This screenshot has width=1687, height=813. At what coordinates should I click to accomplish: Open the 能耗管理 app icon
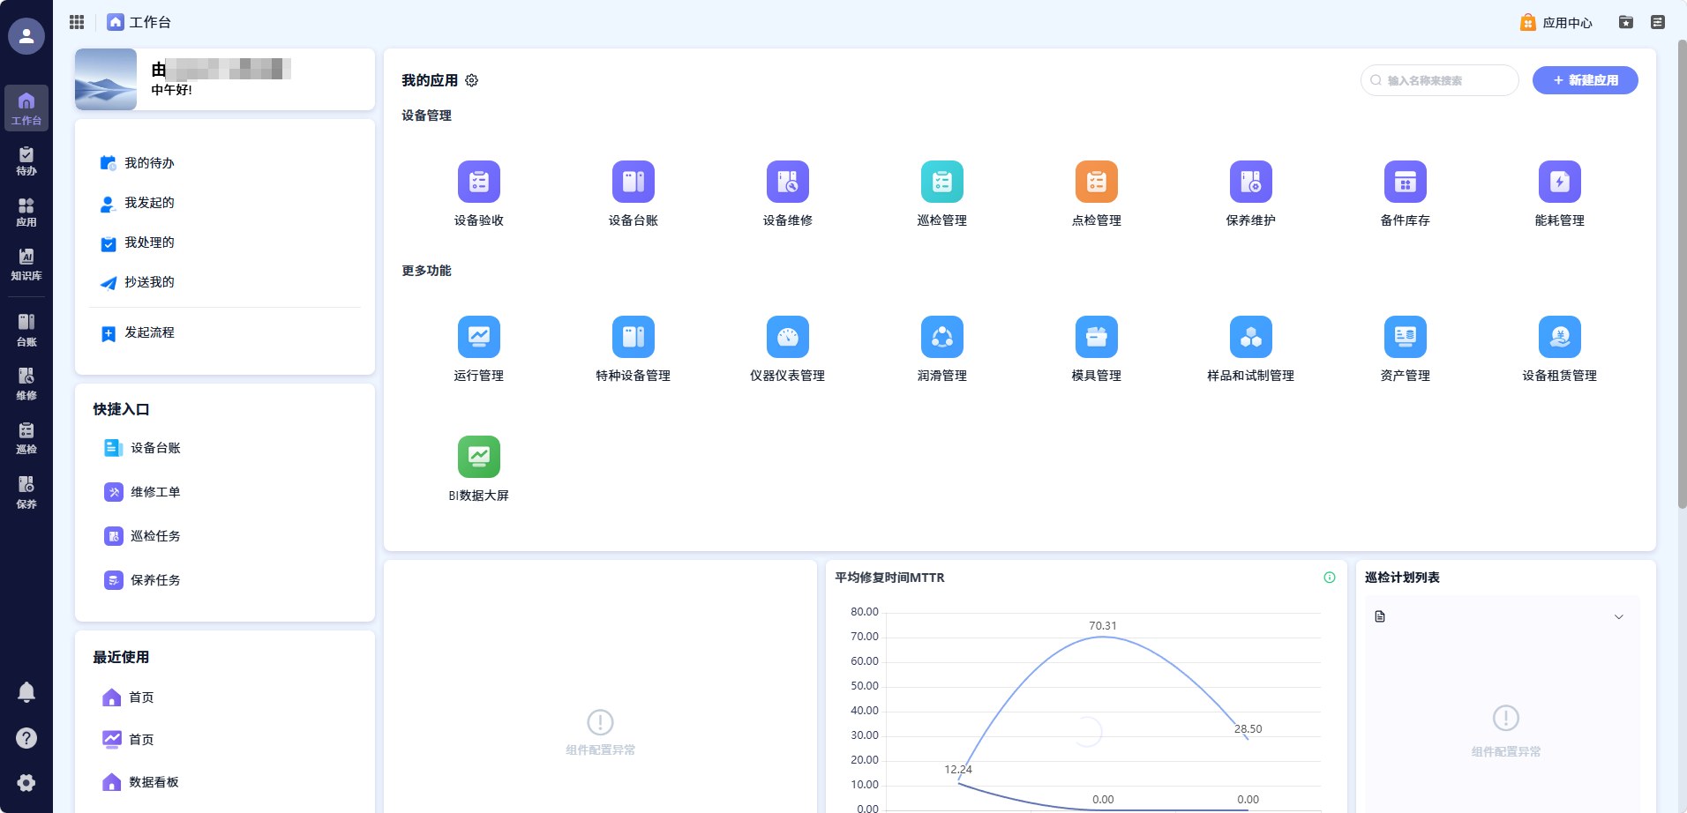click(1560, 182)
